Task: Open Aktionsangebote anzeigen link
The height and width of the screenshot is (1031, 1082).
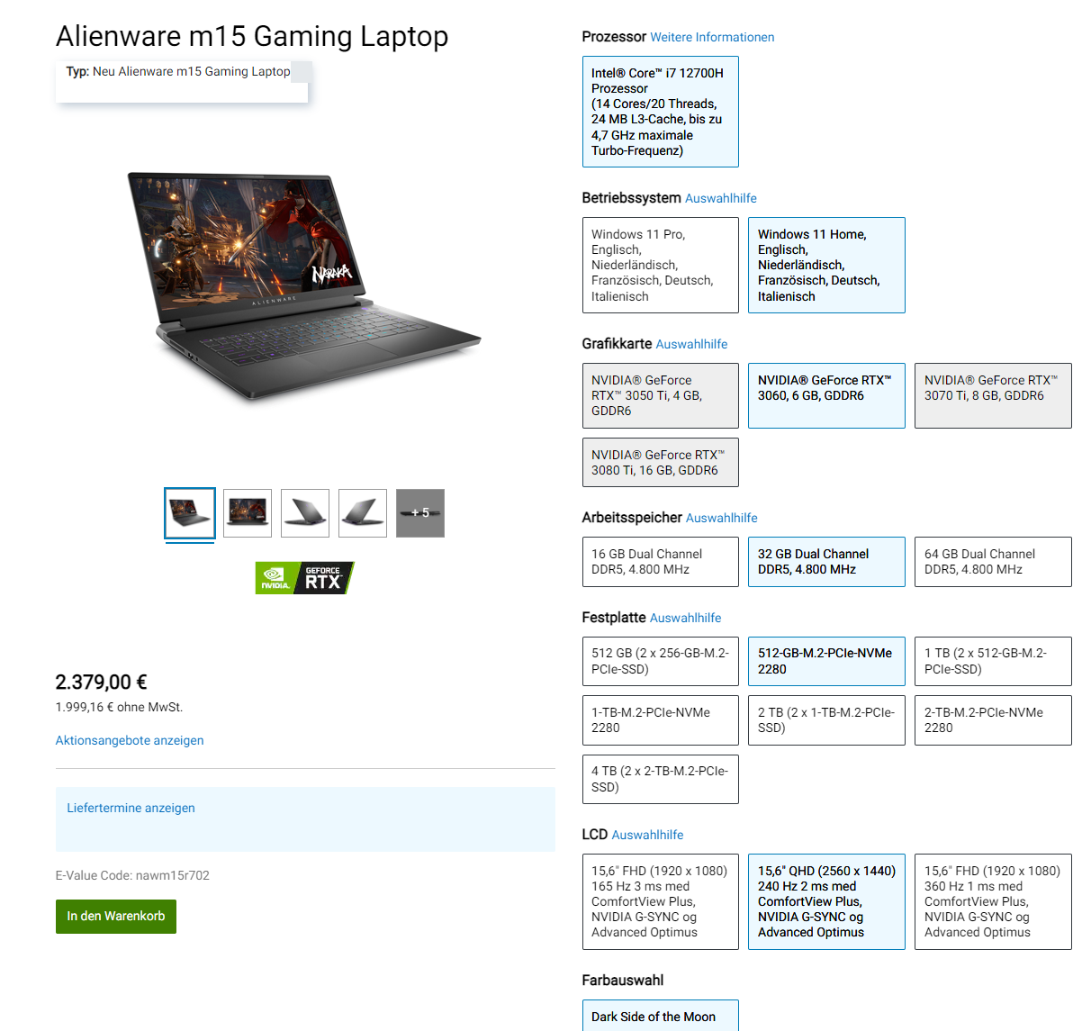Action: coord(130,740)
